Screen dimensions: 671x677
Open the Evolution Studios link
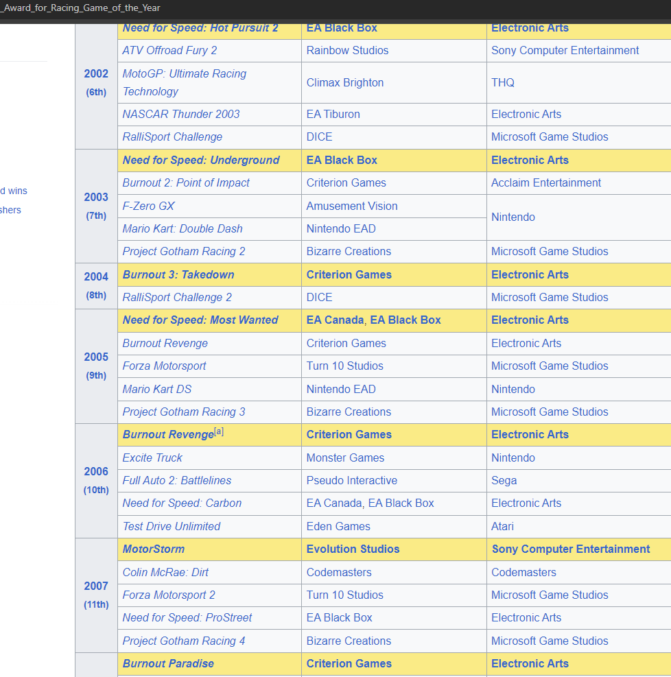[x=353, y=549]
